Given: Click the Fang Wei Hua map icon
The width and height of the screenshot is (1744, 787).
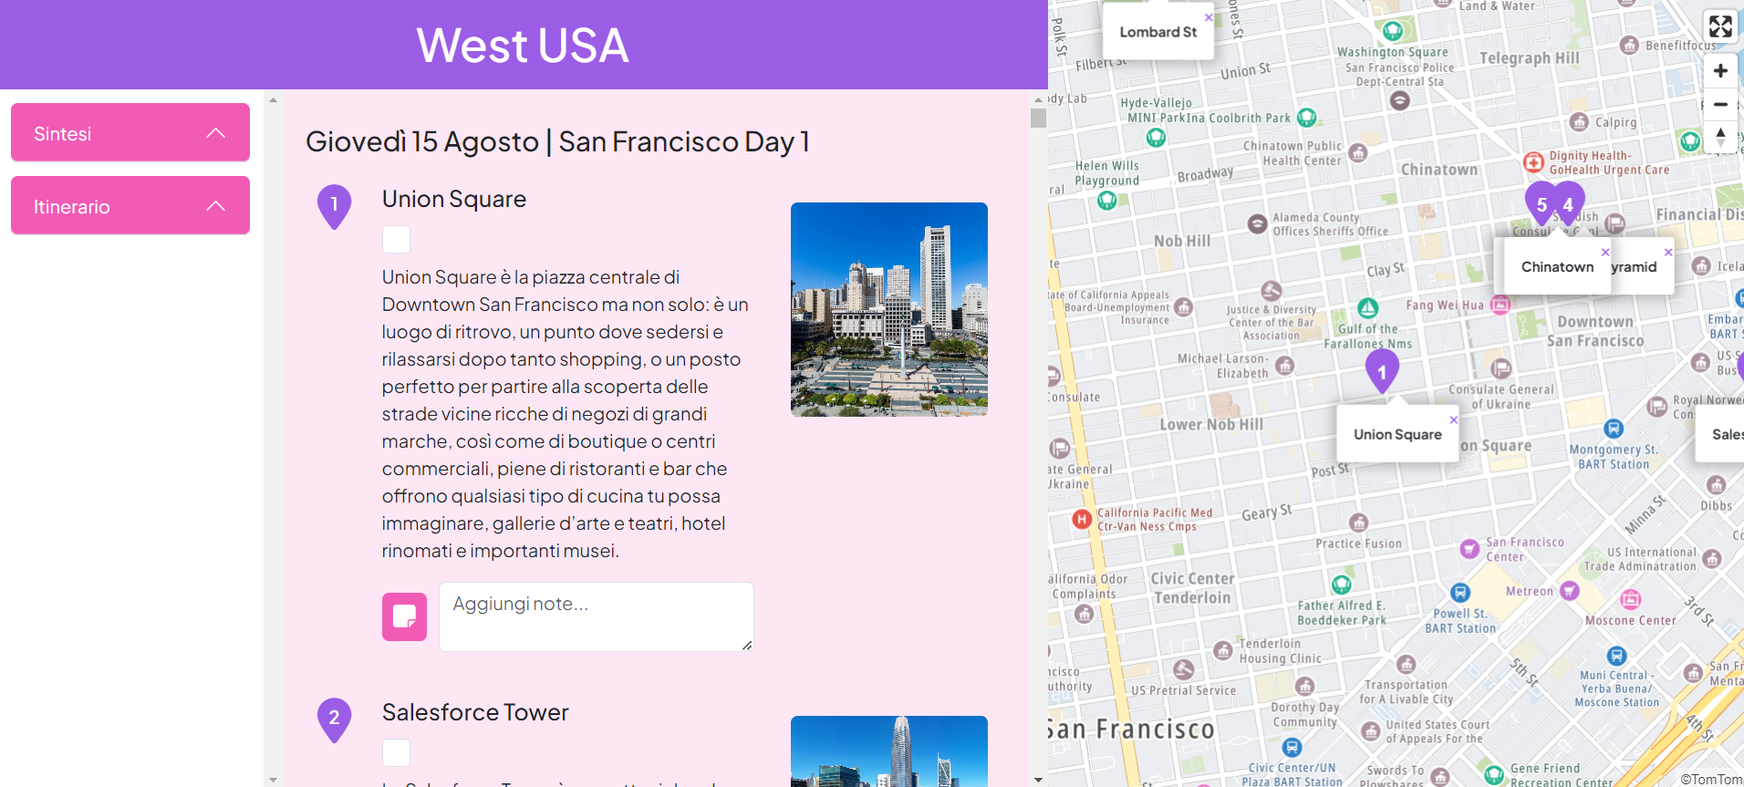Looking at the screenshot, I should click(x=1500, y=305).
